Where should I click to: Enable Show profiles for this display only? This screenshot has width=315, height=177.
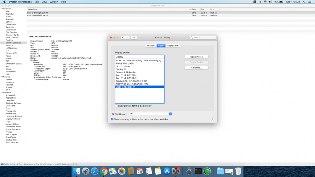click(116, 106)
